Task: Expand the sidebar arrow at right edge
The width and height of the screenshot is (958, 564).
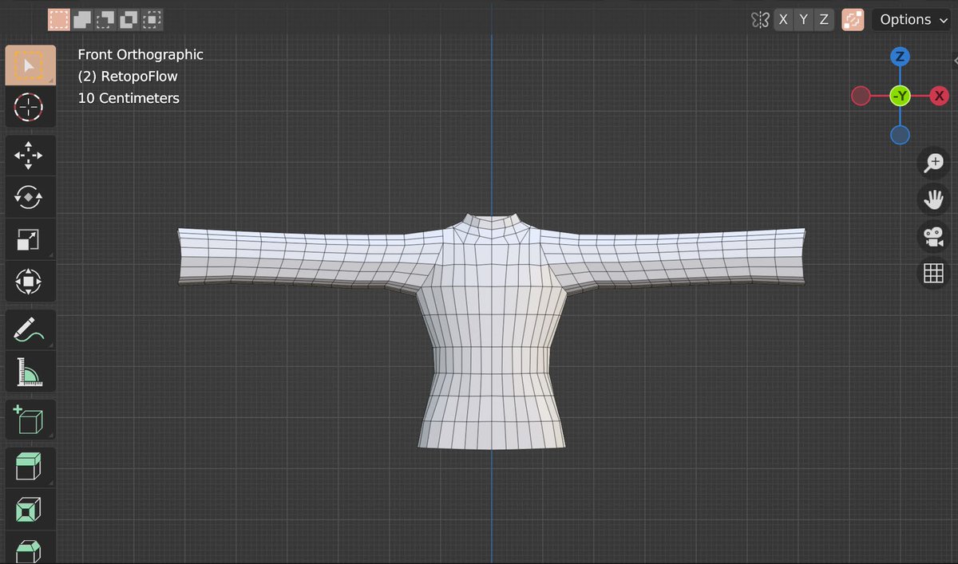Action: (x=955, y=60)
